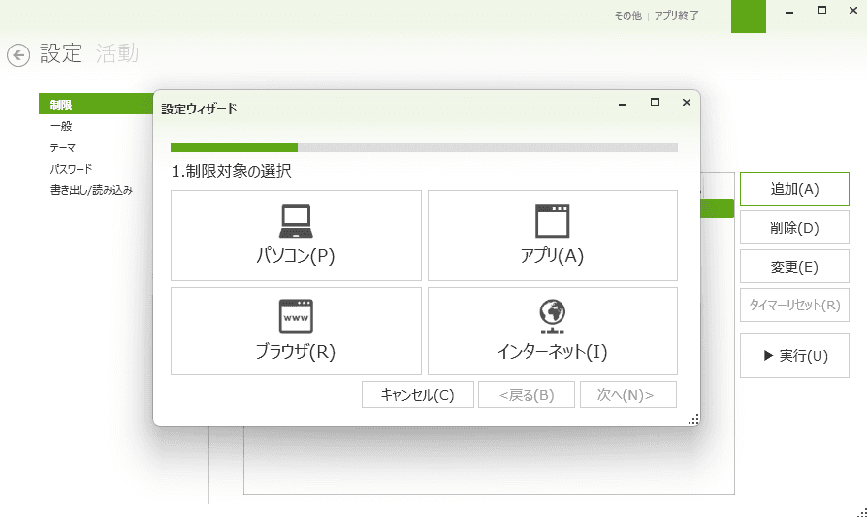The image size is (867, 517).
Task: Click the 削除(D) delete button
Action: pyautogui.click(x=794, y=227)
